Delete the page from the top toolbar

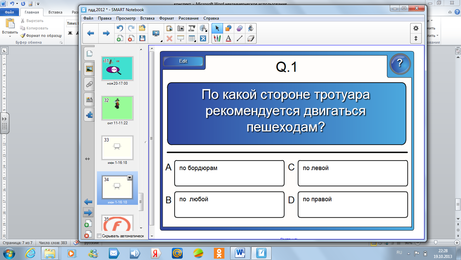(131, 38)
